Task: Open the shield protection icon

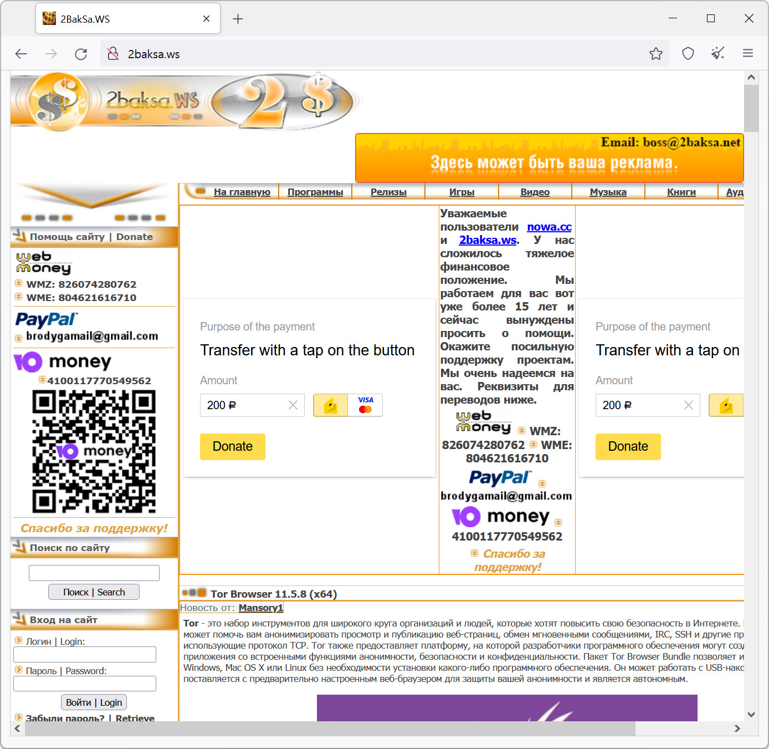Action: [x=688, y=54]
